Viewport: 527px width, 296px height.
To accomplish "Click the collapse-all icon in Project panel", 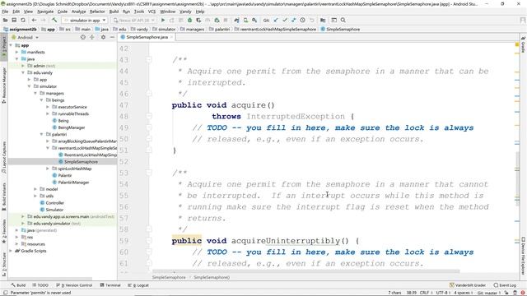I will coord(91,37).
